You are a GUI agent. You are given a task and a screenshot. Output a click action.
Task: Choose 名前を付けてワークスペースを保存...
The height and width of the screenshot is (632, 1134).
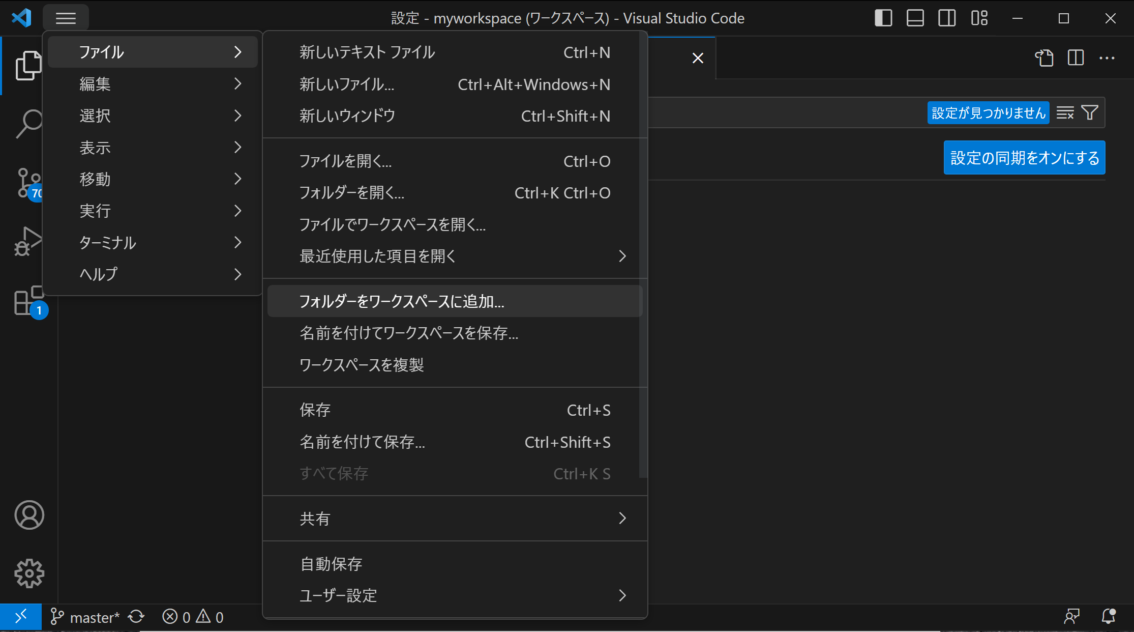click(x=455, y=333)
